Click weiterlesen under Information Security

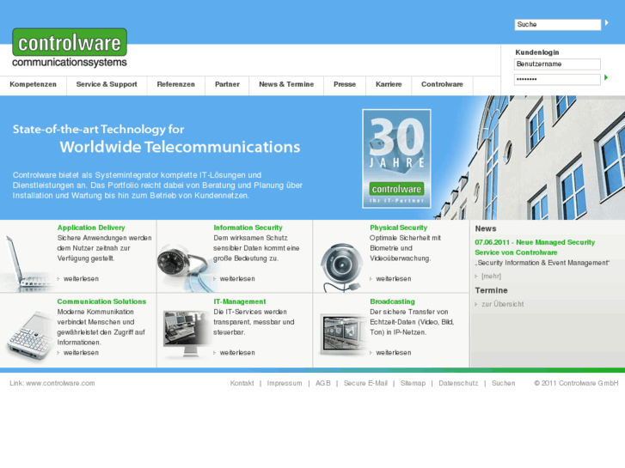point(237,279)
